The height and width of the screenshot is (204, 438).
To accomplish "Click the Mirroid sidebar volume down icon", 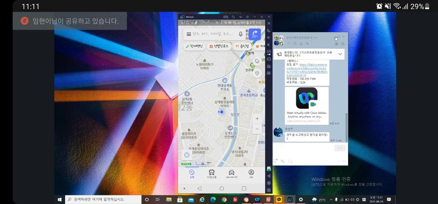I will (x=269, y=44).
